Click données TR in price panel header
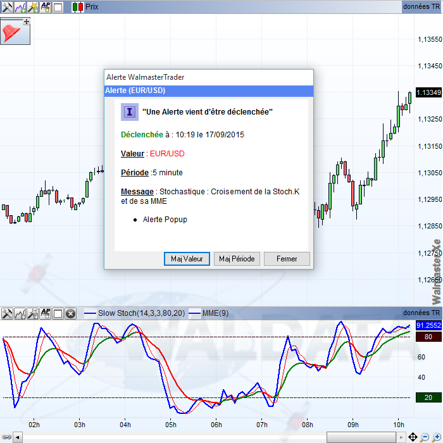Viewport: 443px width, 443px height. pos(421,6)
